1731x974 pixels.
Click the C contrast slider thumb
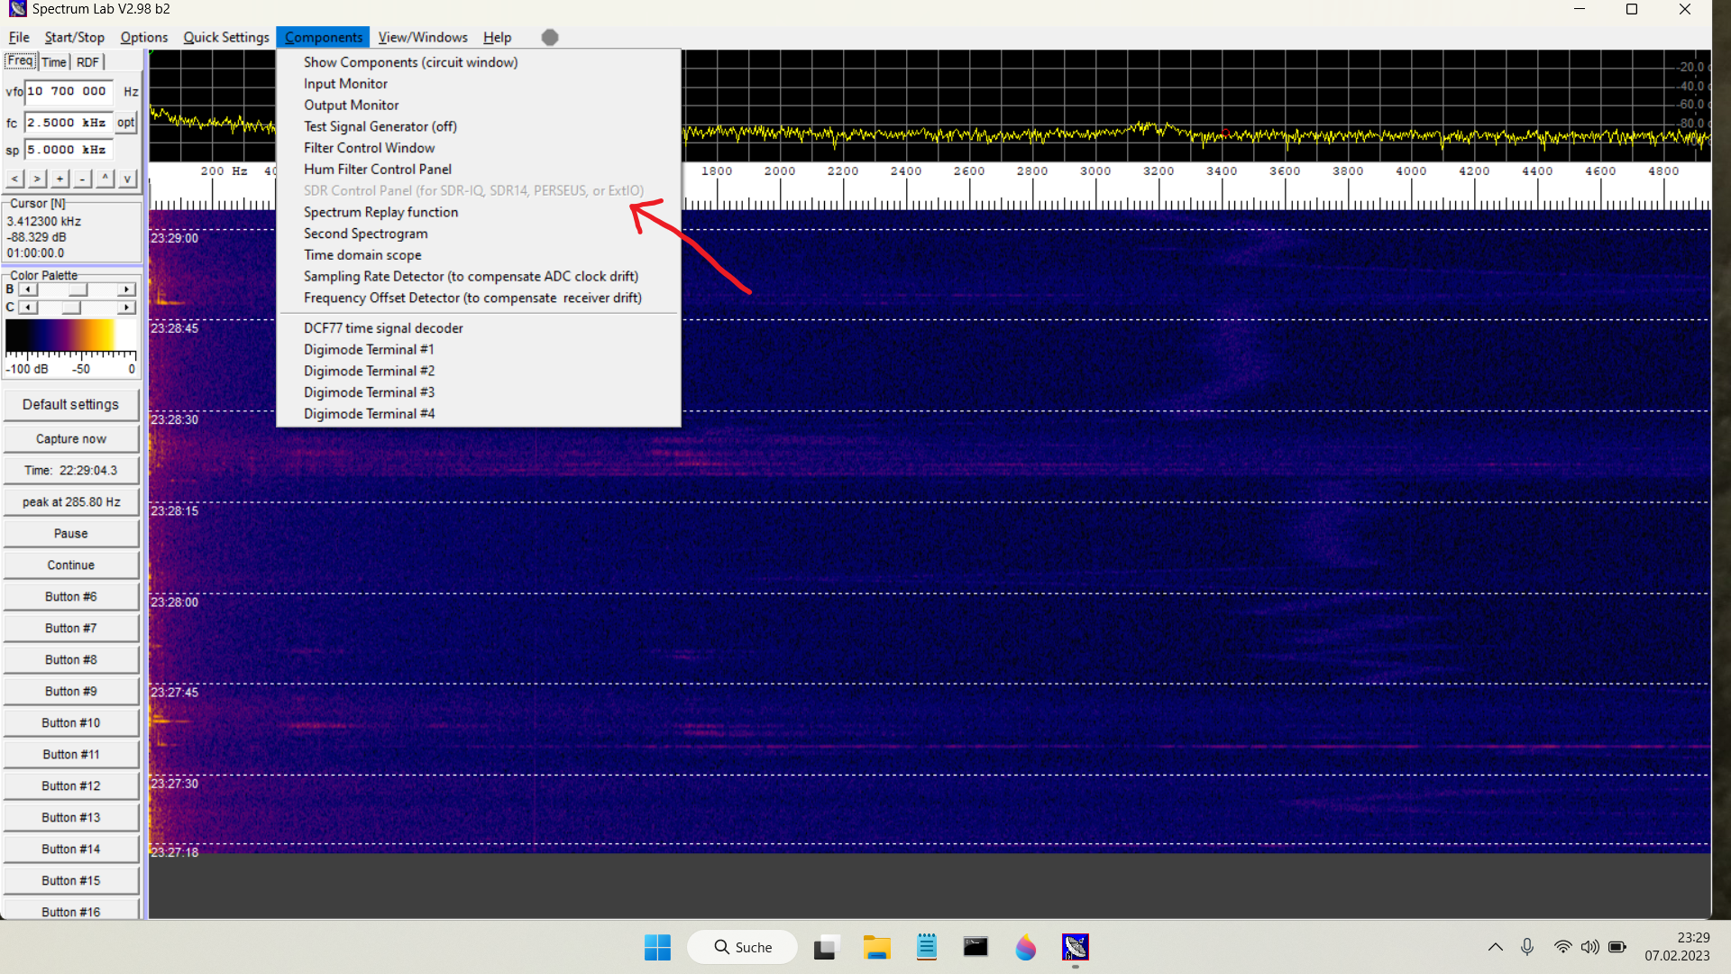(x=71, y=308)
